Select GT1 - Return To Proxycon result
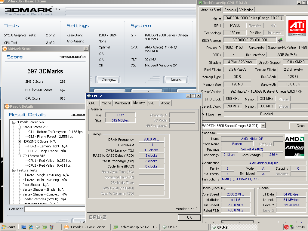The width and height of the screenshot is (308, 231). point(55,132)
